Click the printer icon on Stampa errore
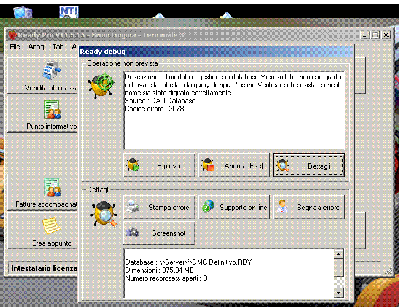The width and height of the screenshot is (399, 307). click(133, 206)
